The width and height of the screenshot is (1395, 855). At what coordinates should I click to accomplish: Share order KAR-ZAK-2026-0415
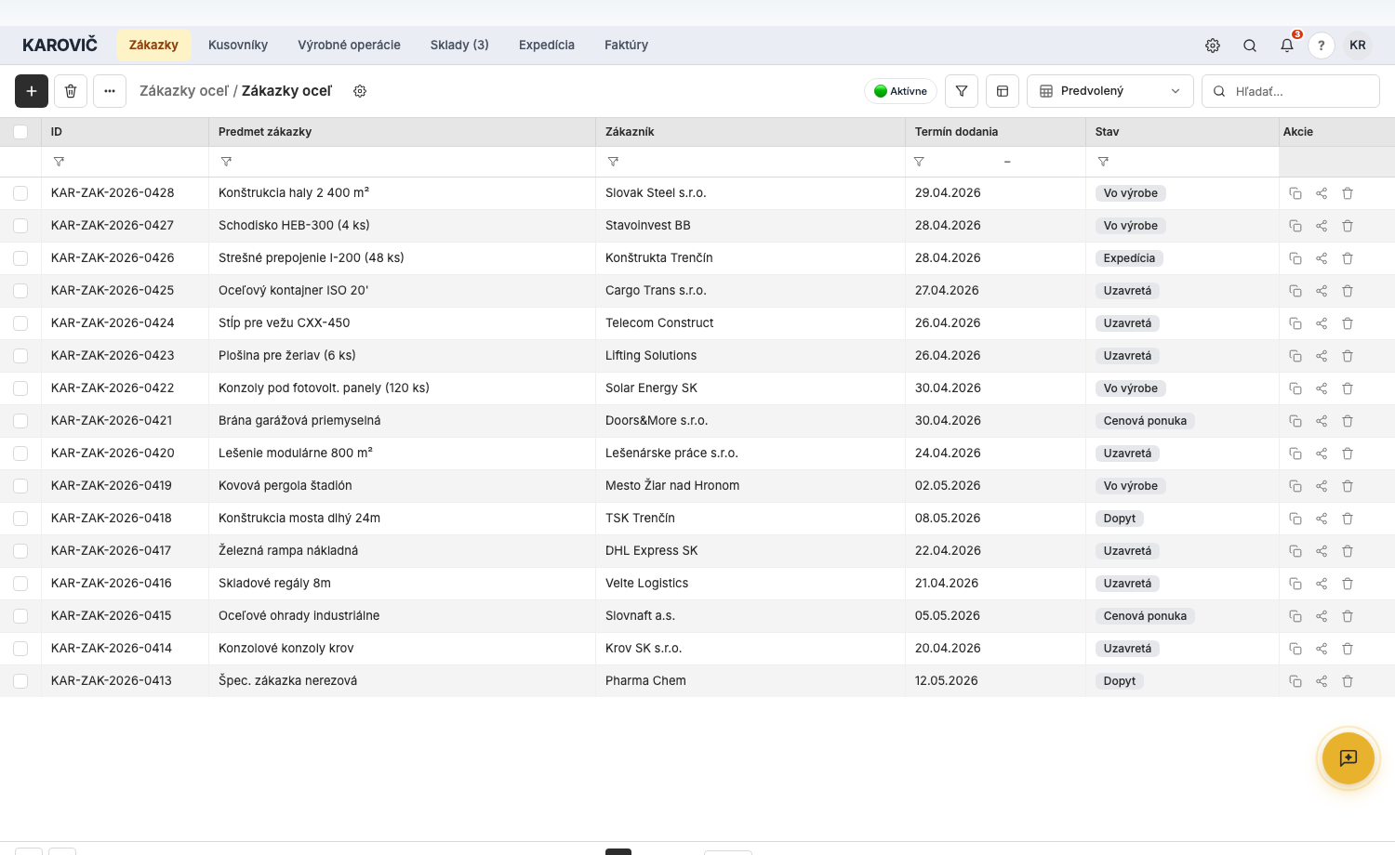coord(1322,616)
